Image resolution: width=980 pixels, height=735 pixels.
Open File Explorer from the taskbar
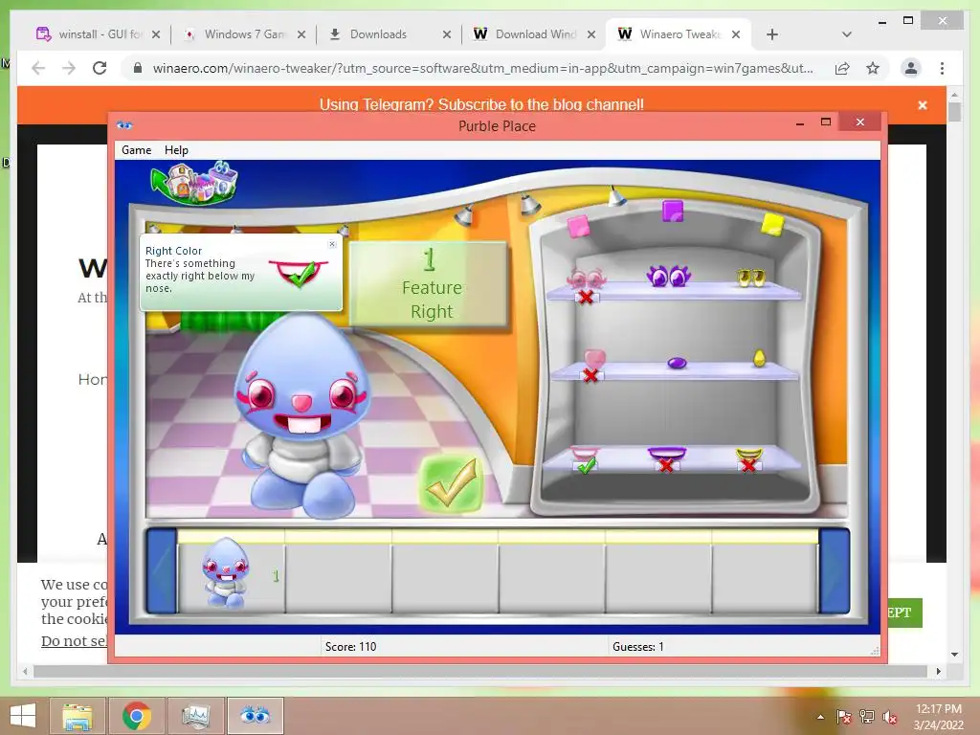(x=78, y=716)
